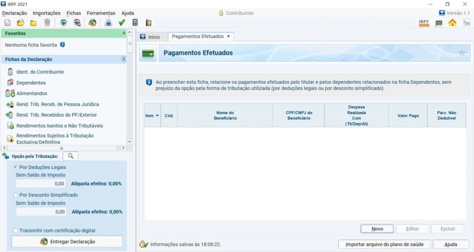The image size is (474, 252).
Task: Click Importar arquivo do plano de saúde
Action: point(384,244)
